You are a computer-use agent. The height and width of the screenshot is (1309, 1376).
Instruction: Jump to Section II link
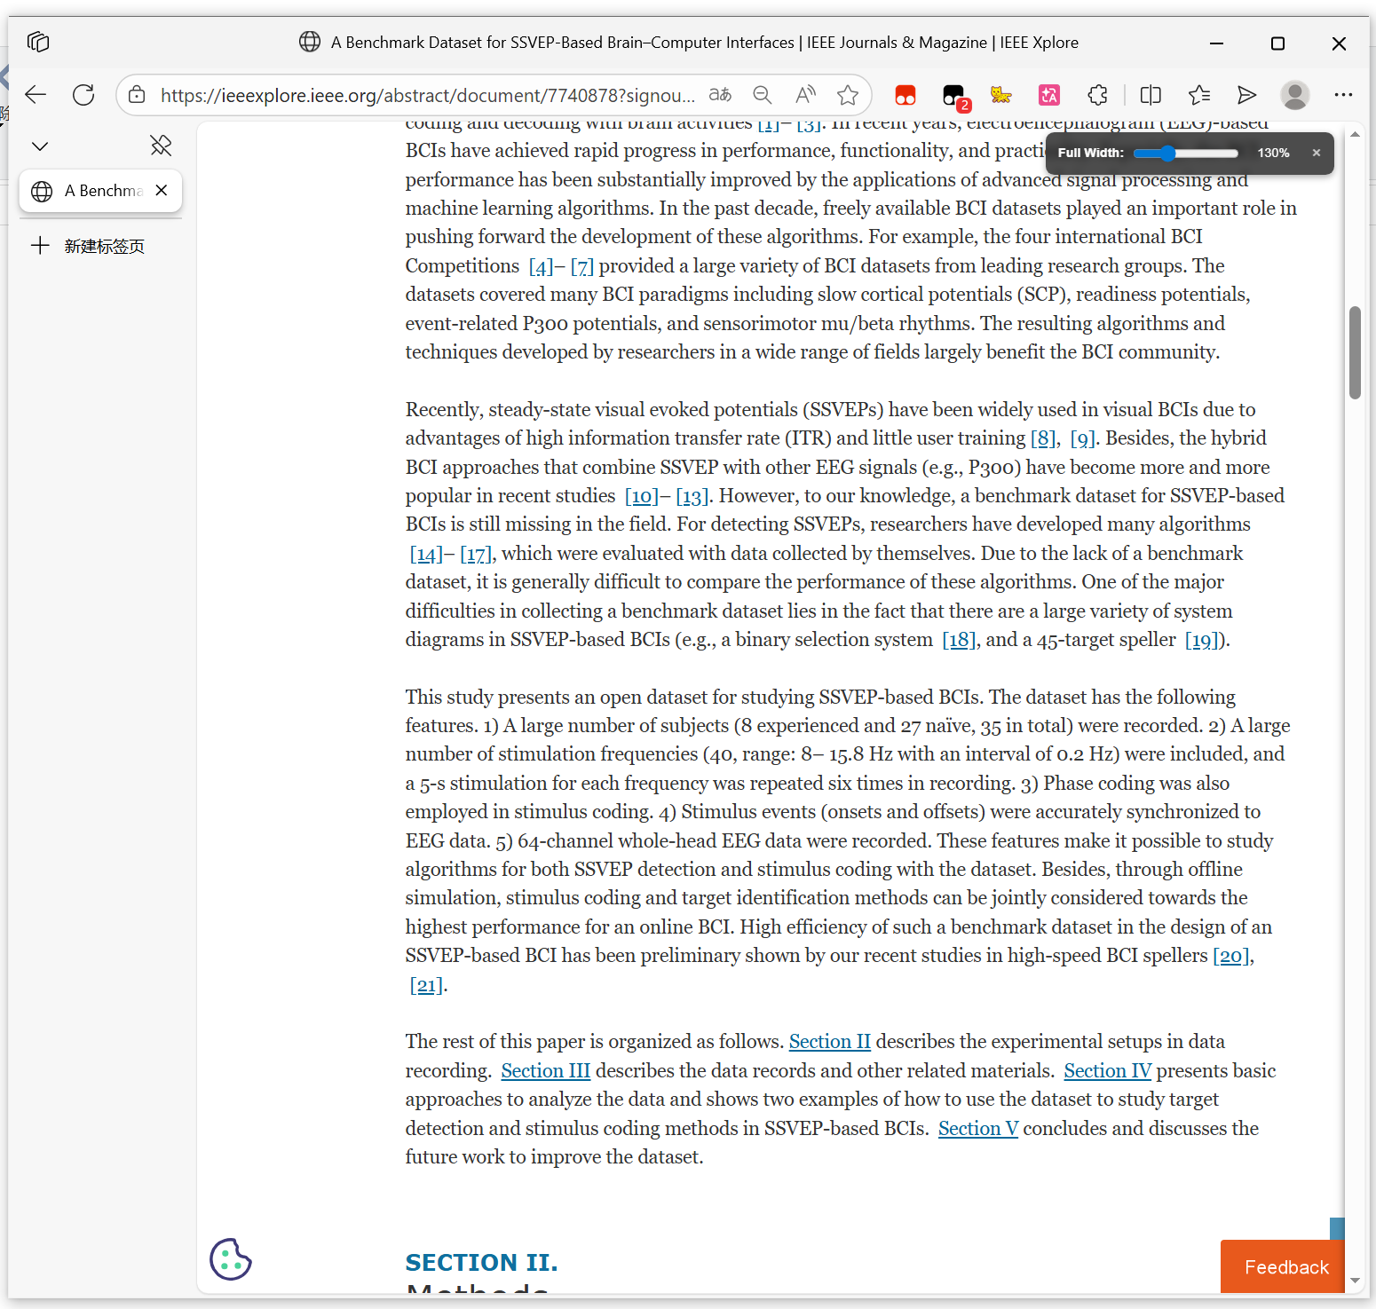(x=830, y=1042)
